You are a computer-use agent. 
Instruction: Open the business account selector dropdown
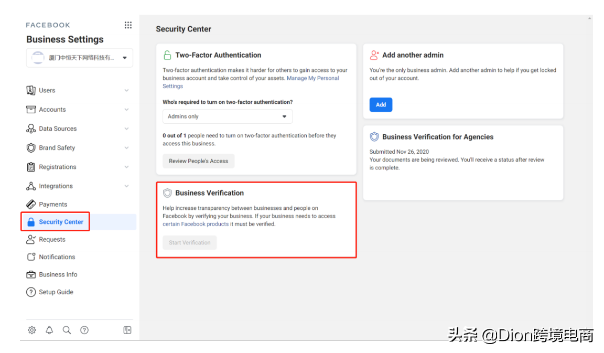point(79,58)
